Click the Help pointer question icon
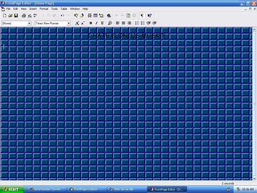 click(150, 16)
